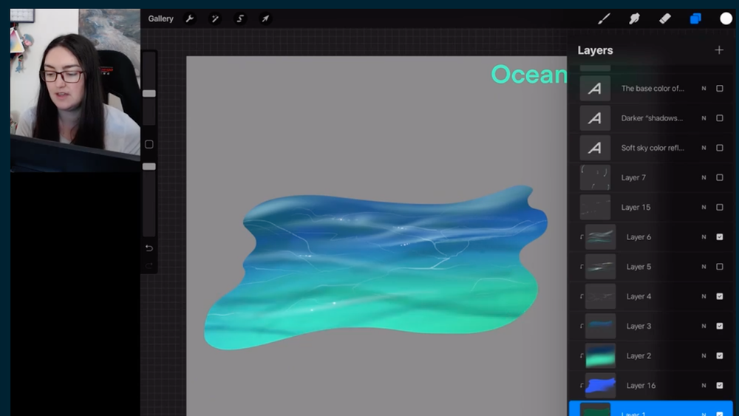Select the Smudge tool

coord(634,18)
